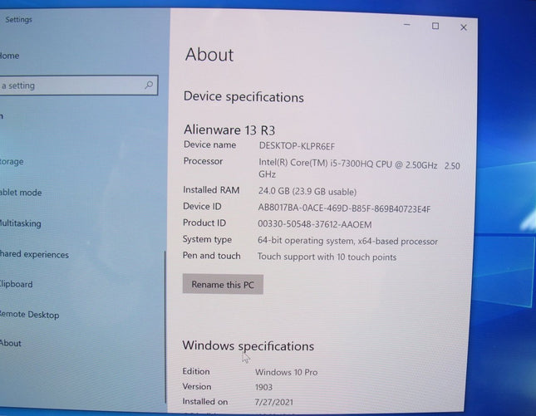
Task: Click the System type label
Action: coord(207,239)
